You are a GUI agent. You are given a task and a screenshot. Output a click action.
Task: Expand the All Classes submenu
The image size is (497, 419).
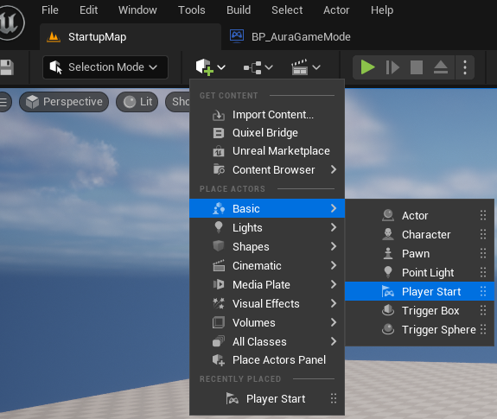(x=267, y=341)
